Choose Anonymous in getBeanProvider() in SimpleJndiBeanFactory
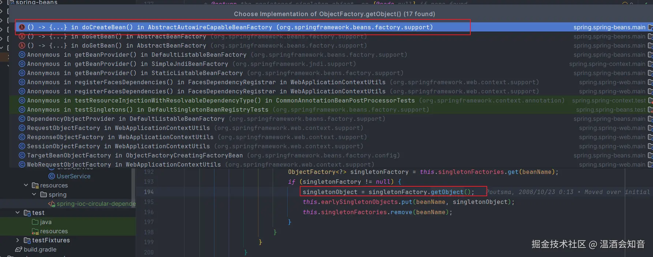Screen dimensions: 653x257 coord(331,64)
